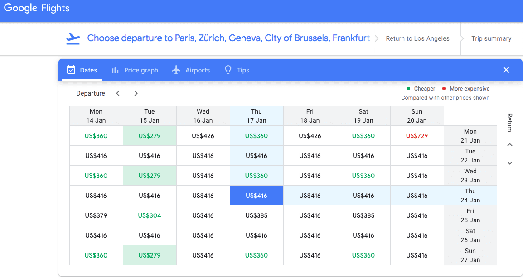Viewport: 523px width, 277px height.
Task: Choose US$360 fare for 14 Jan–27 Jan
Action: (96, 255)
